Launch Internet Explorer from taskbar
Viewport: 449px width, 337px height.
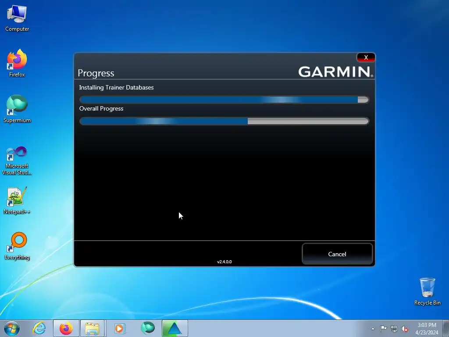[x=39, y=328]
